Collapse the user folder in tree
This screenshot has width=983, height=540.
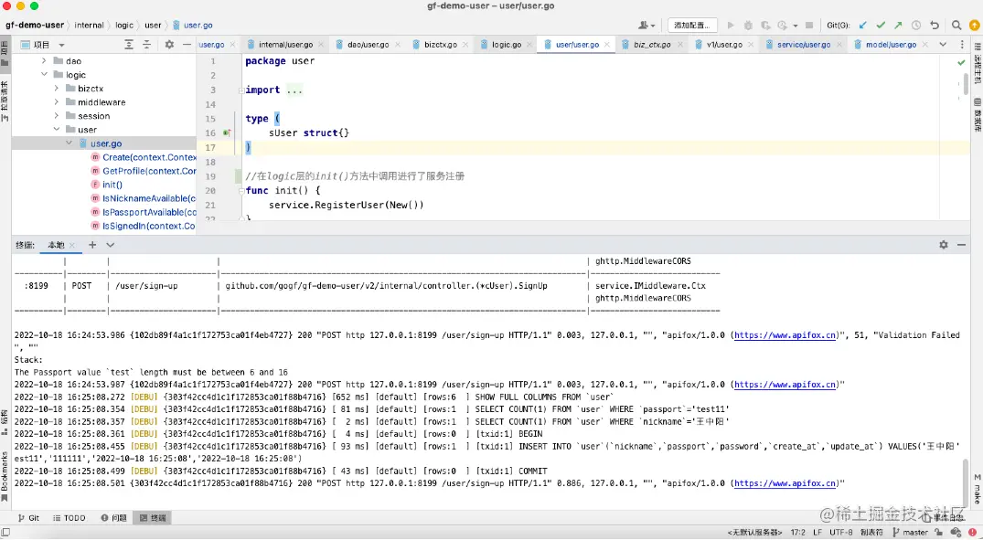tap(57, 130)
